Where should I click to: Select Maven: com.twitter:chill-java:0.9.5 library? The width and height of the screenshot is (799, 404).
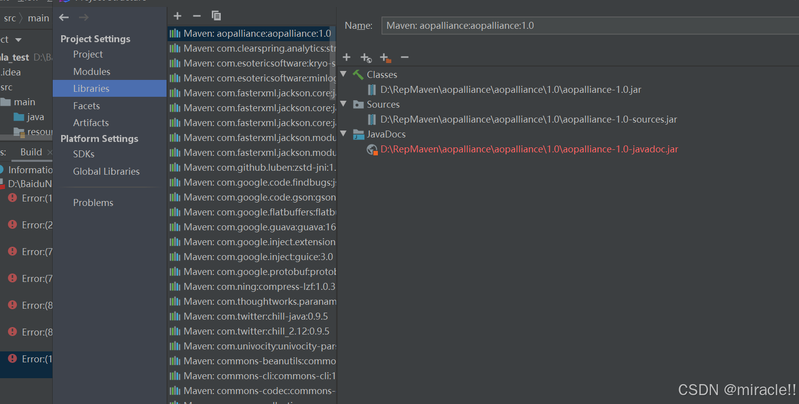(252, 316)
